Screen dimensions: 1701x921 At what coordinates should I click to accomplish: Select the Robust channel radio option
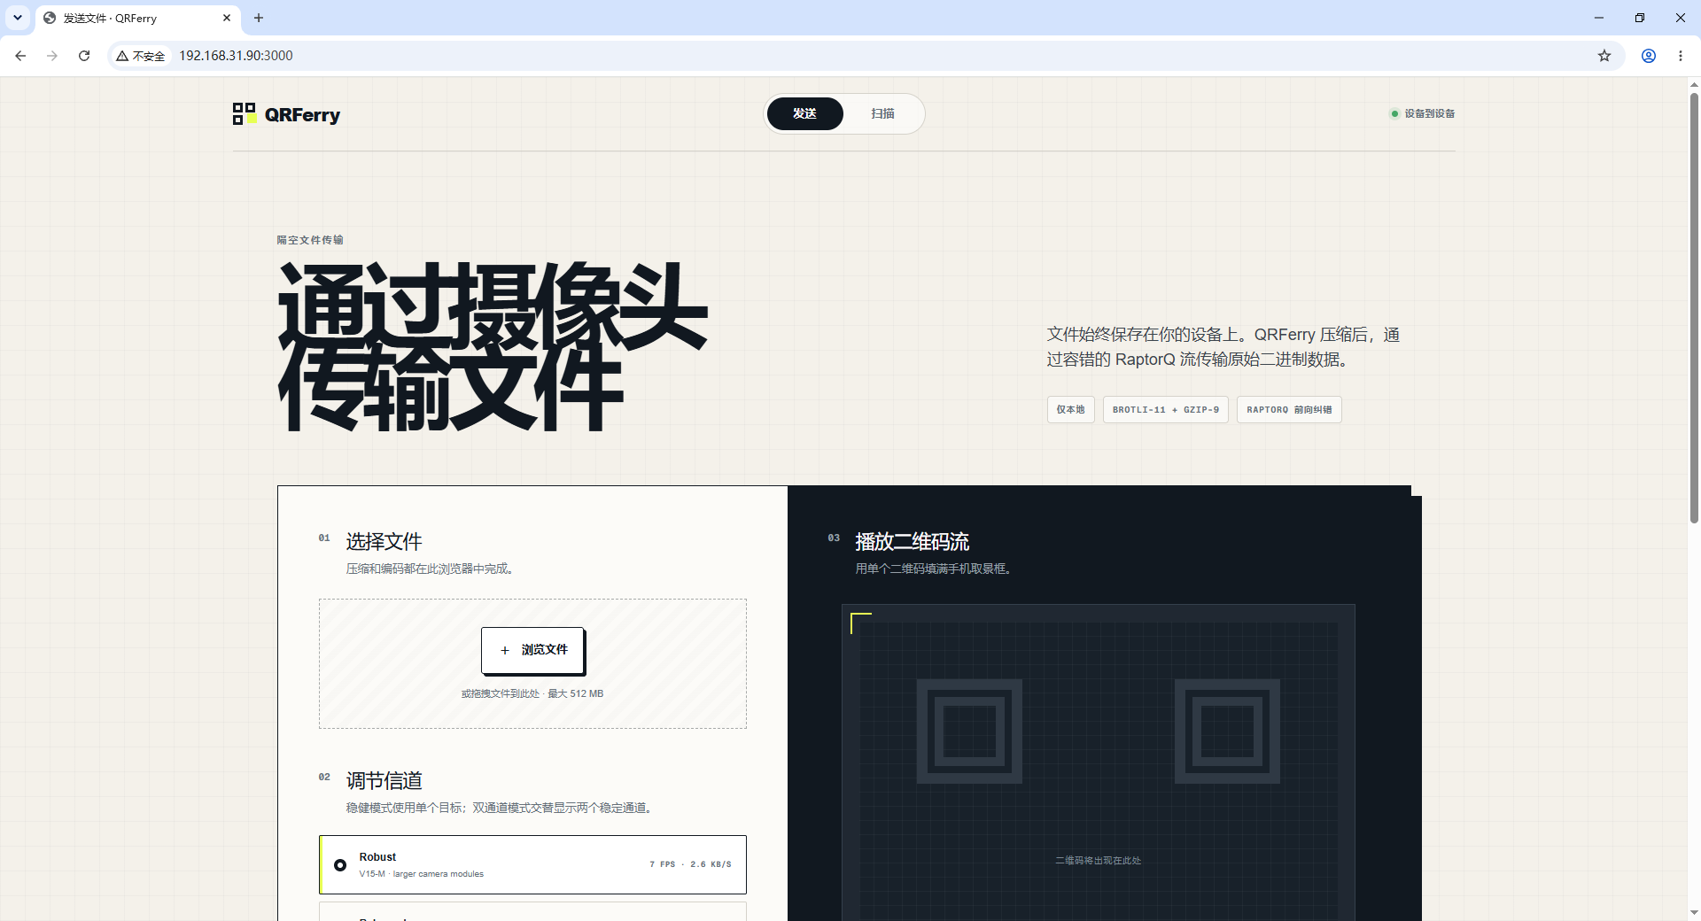click(340, 864)
